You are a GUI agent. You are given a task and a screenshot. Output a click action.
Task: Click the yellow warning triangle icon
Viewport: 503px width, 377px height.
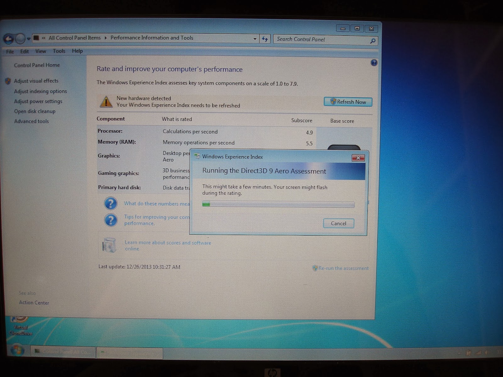106,102
